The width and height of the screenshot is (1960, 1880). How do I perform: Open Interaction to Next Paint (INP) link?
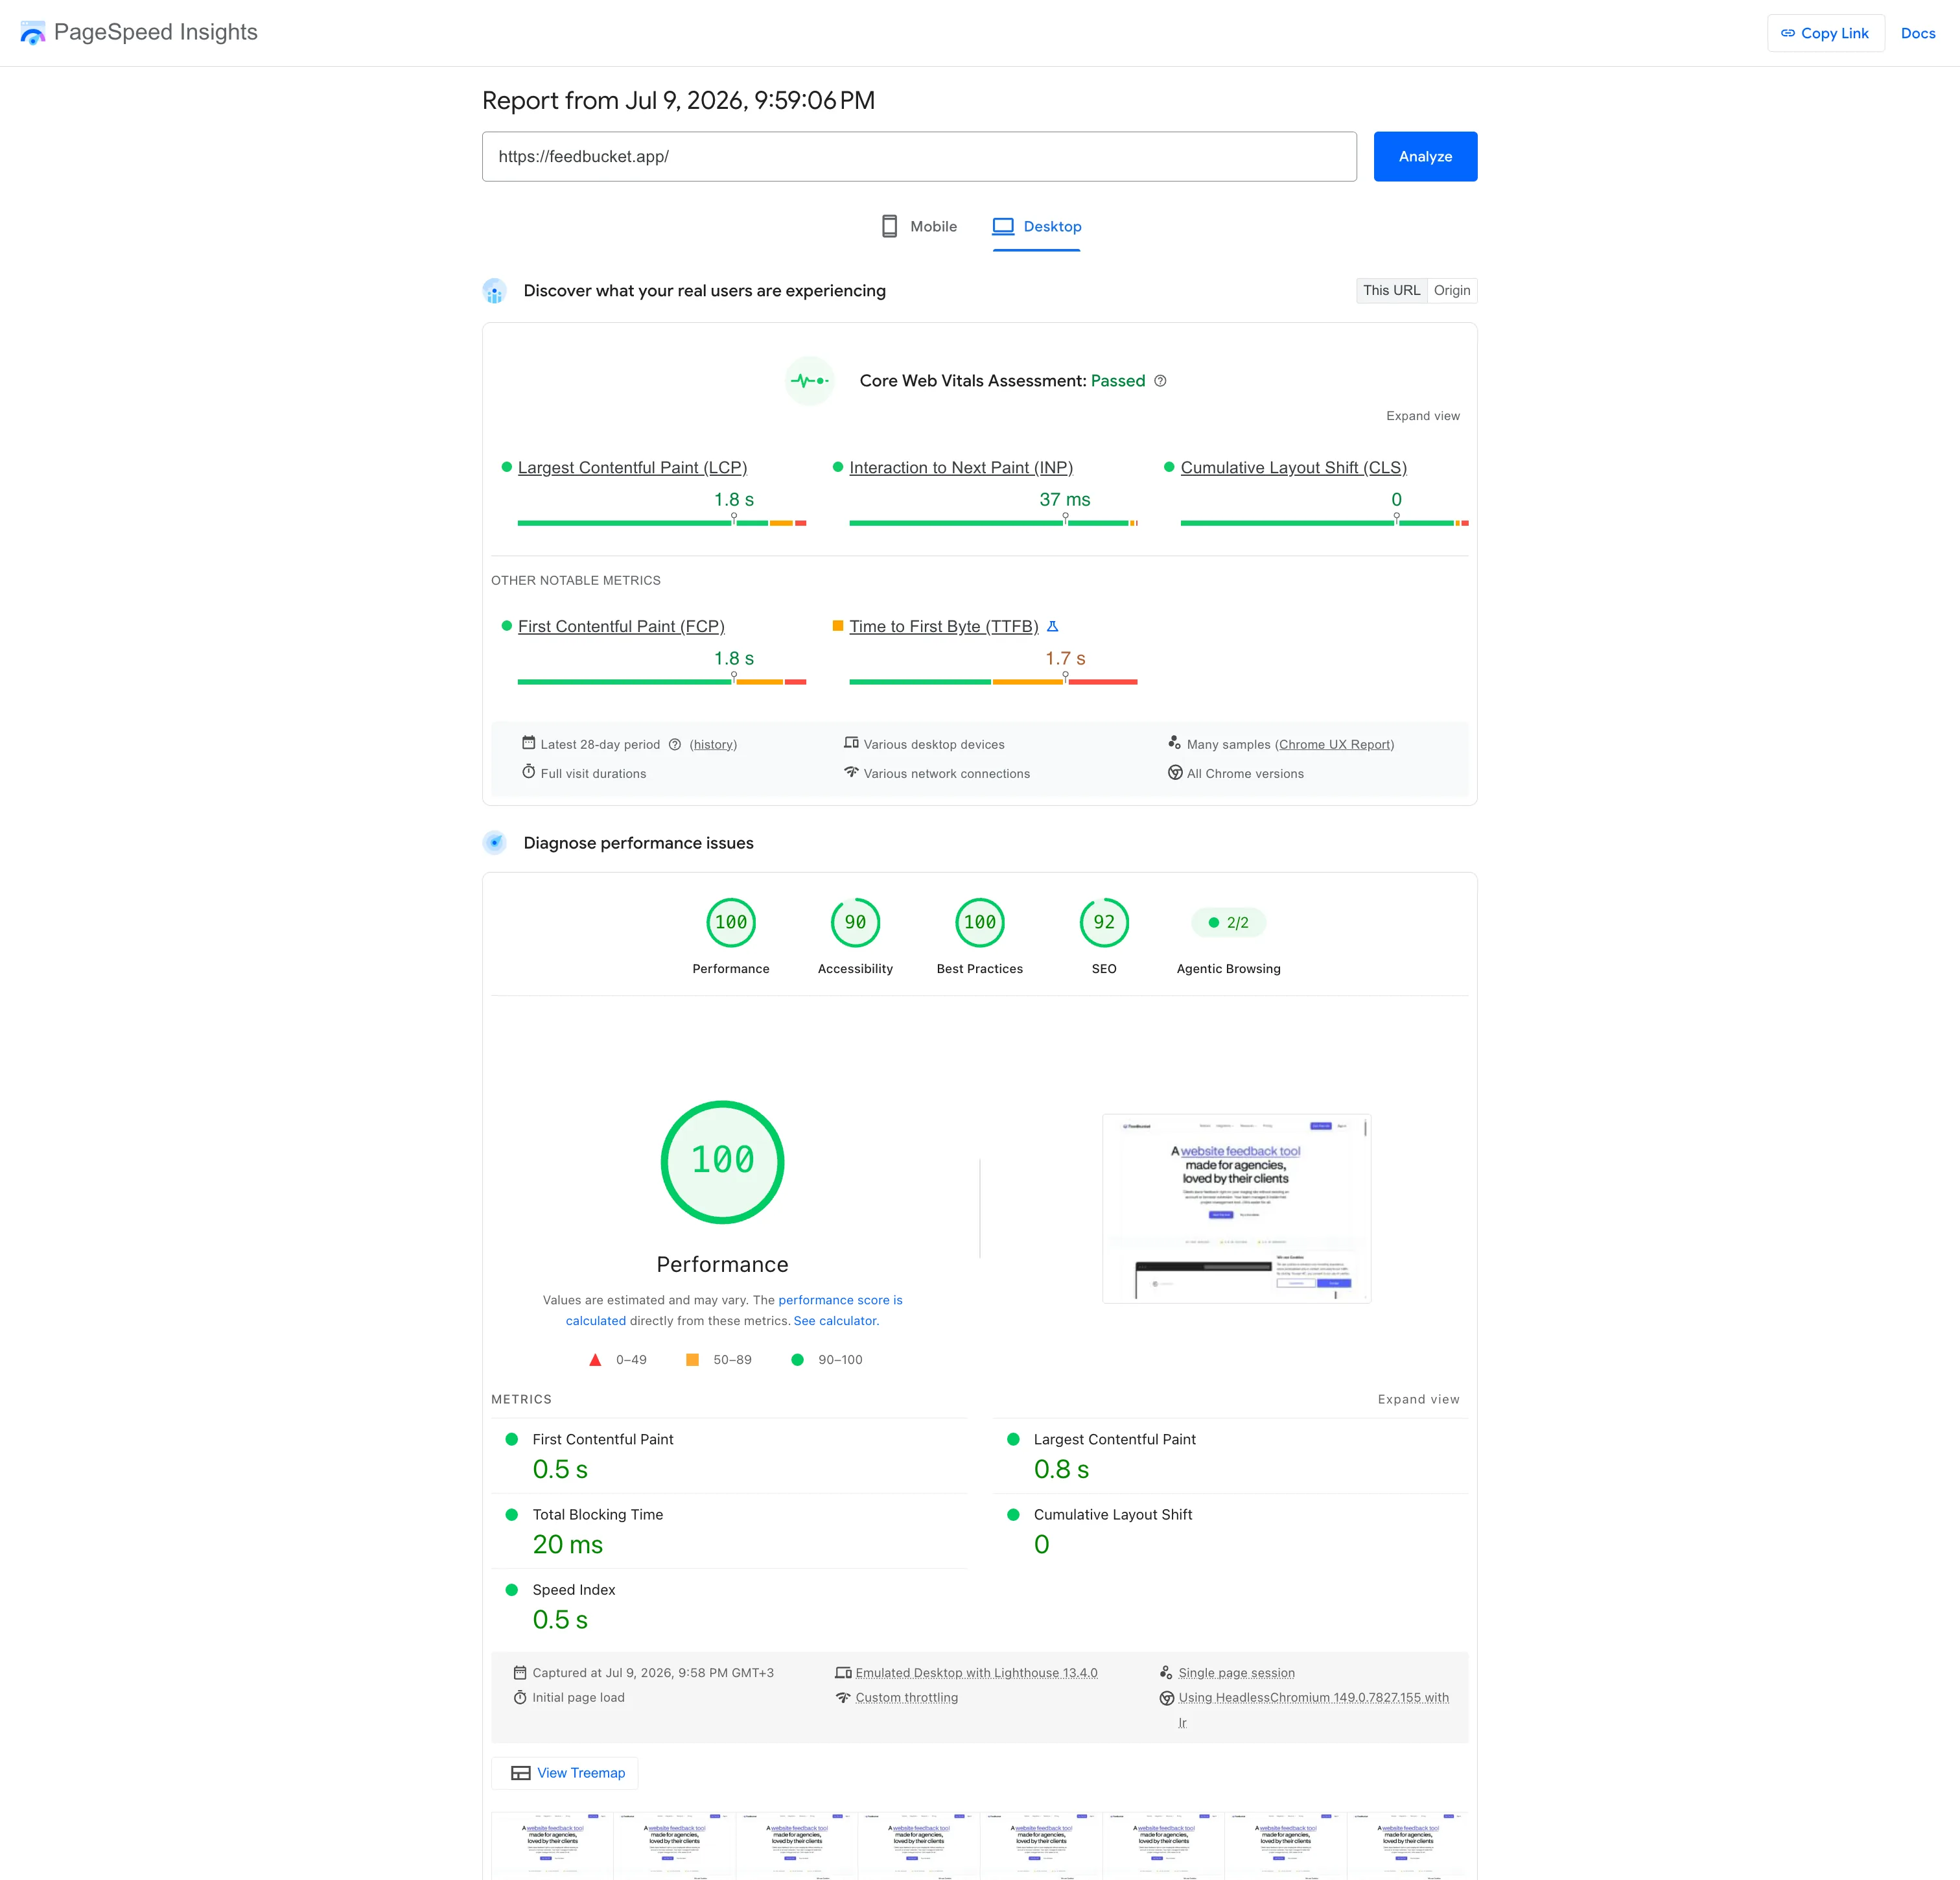(961, 467)
